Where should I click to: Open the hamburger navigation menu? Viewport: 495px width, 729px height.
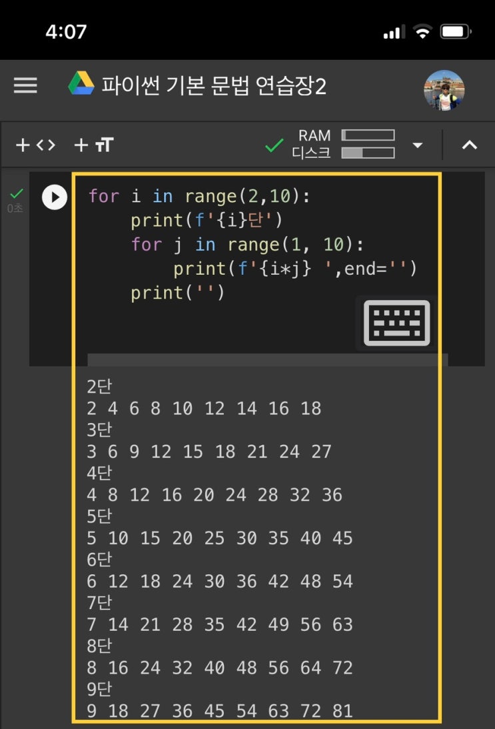pyautogui.click(x=25, y=86)
